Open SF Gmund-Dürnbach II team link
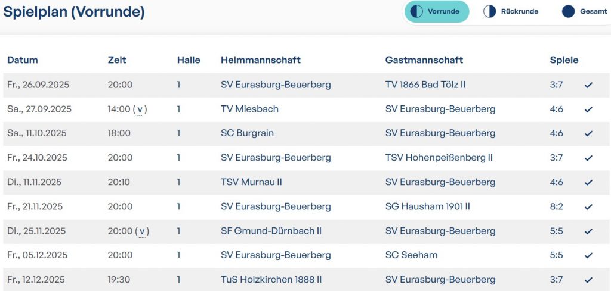 click(x=271, y=231)
